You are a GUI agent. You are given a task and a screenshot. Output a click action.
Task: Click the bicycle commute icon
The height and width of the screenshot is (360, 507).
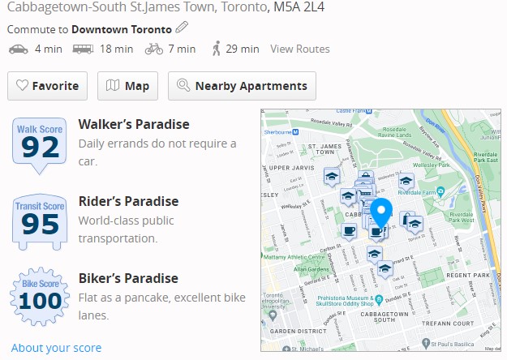(153, 49)
